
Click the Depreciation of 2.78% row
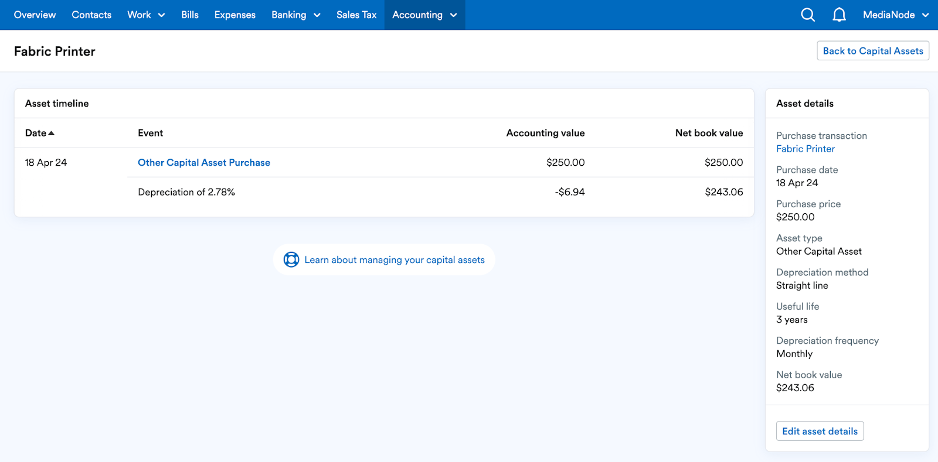click(440, 192)
